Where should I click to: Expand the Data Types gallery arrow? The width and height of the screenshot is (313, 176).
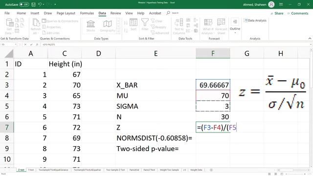118,31
